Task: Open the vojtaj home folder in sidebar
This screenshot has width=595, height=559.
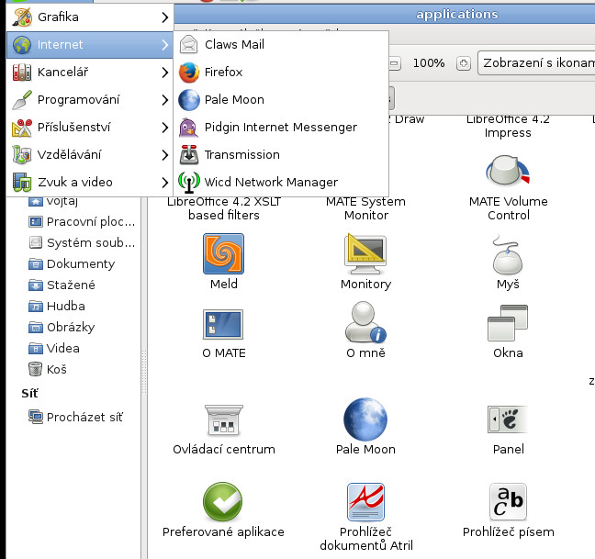Action: click(52, 201)
